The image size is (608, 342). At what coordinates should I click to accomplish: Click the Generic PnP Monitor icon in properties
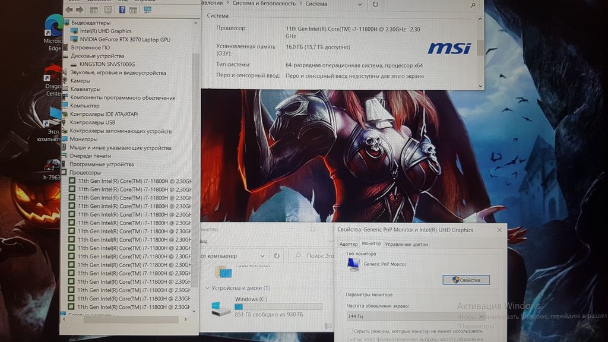click(353, 264)
